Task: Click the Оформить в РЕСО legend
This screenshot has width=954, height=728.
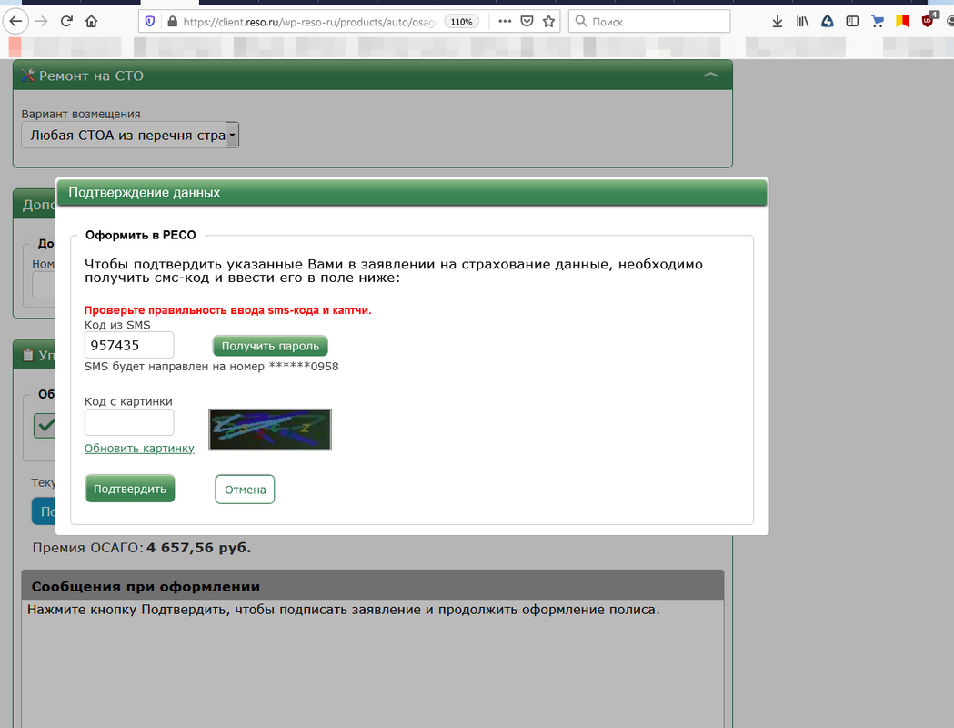Action: coord(141,235)
